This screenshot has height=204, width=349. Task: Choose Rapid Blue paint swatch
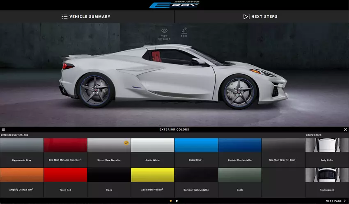tap(196, 145)
